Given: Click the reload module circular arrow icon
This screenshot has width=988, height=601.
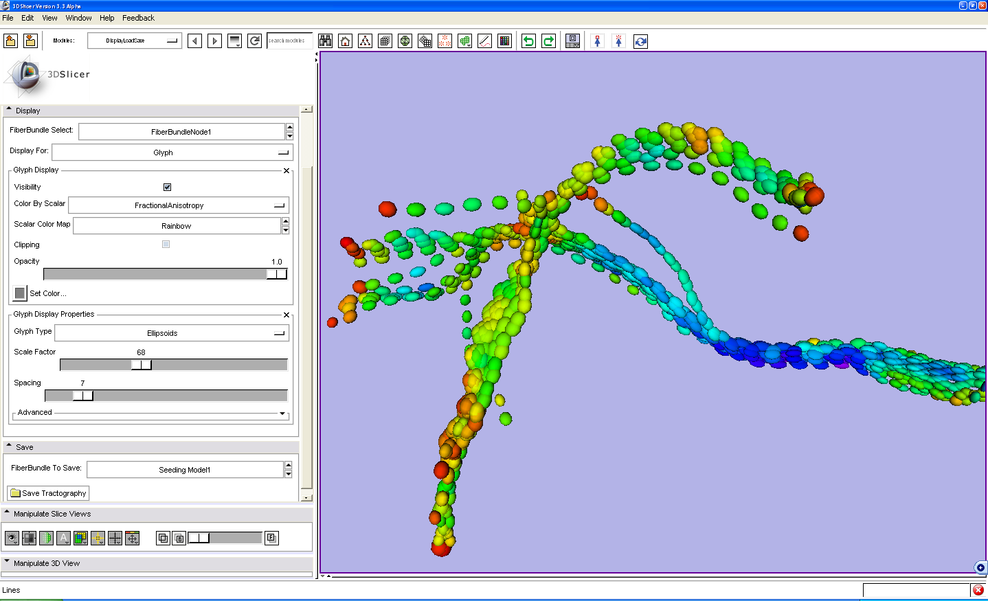Looking at the screenshot, I should coord(254,41).
